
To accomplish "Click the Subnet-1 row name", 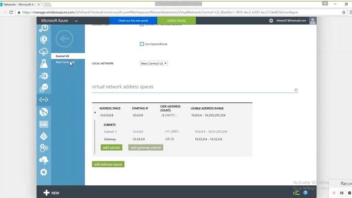I will coord(110,131).
